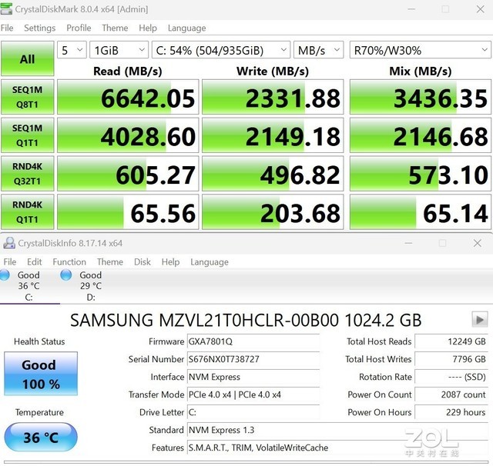Viewport: 493px width, 466px height.
Task: Open the test count dropdown showing 5
Action: [71, 50]
